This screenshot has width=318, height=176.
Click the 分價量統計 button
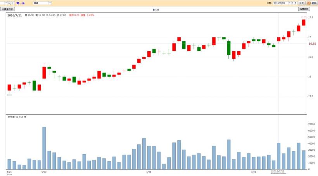pos(7,9)
